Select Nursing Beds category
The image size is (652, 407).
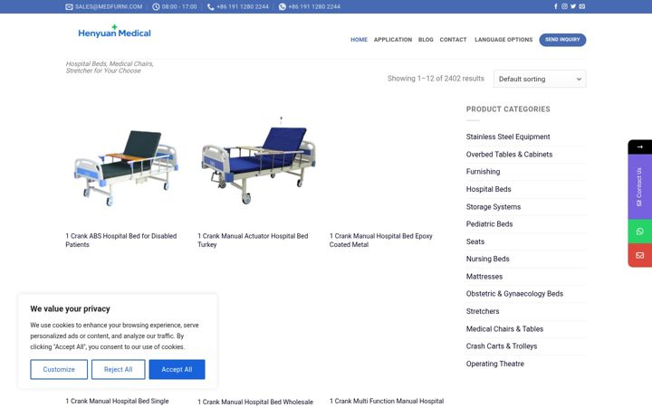click(488, 259)
